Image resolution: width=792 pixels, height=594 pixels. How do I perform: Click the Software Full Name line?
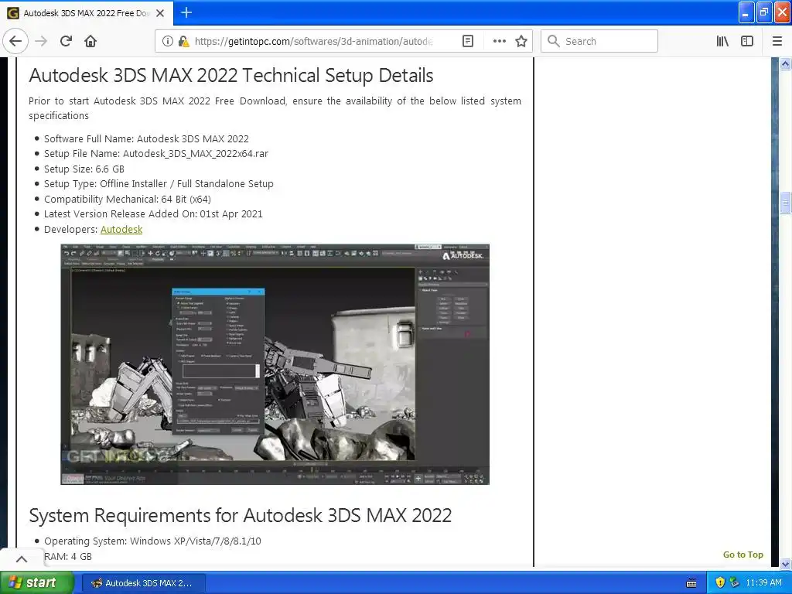coord(146,139)
